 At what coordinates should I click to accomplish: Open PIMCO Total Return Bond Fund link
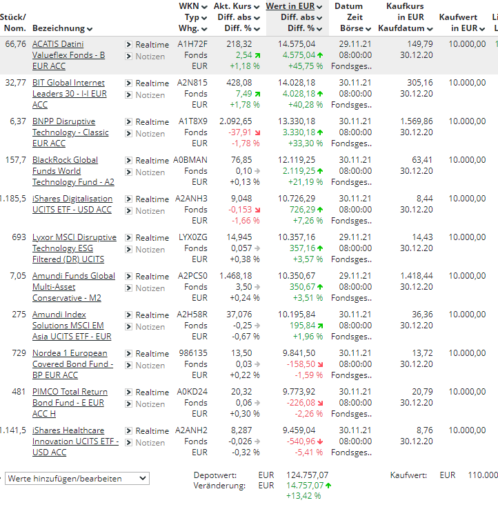point(70,403)
